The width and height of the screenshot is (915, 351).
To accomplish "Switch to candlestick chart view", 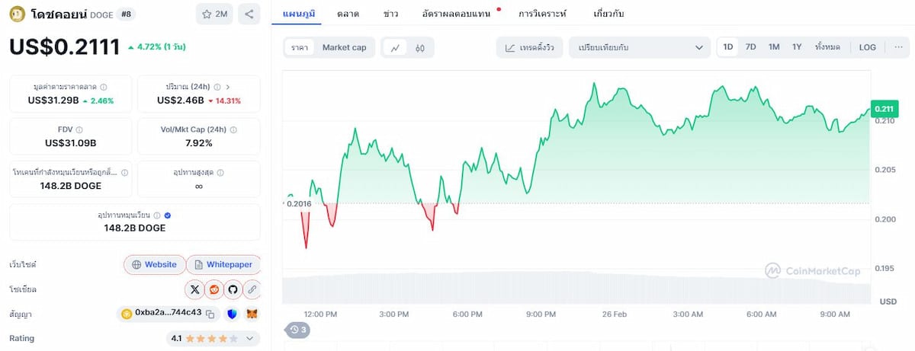I will click(x=419, y=47).
